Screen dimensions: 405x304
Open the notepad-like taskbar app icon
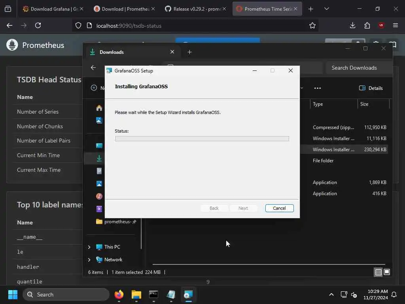pos(171,294)
